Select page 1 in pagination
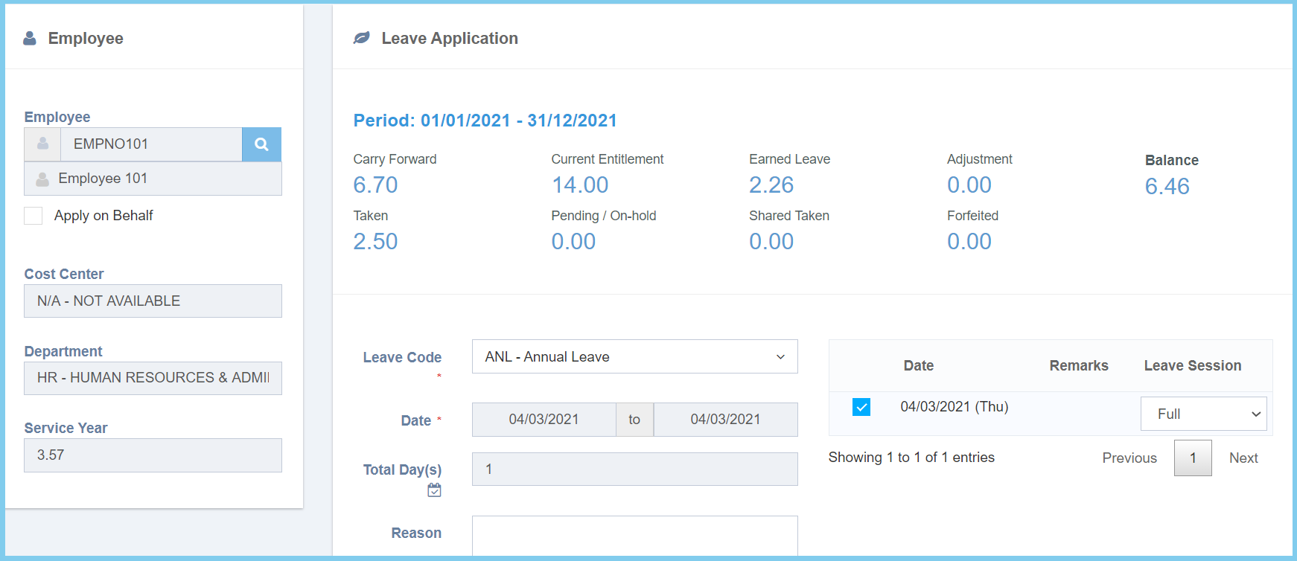1297x561 pixels. pos(1192,458)
